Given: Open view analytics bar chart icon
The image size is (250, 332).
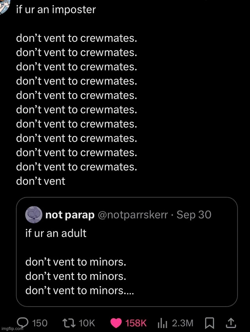Looking at the screenshot, I should pos(162,323).
